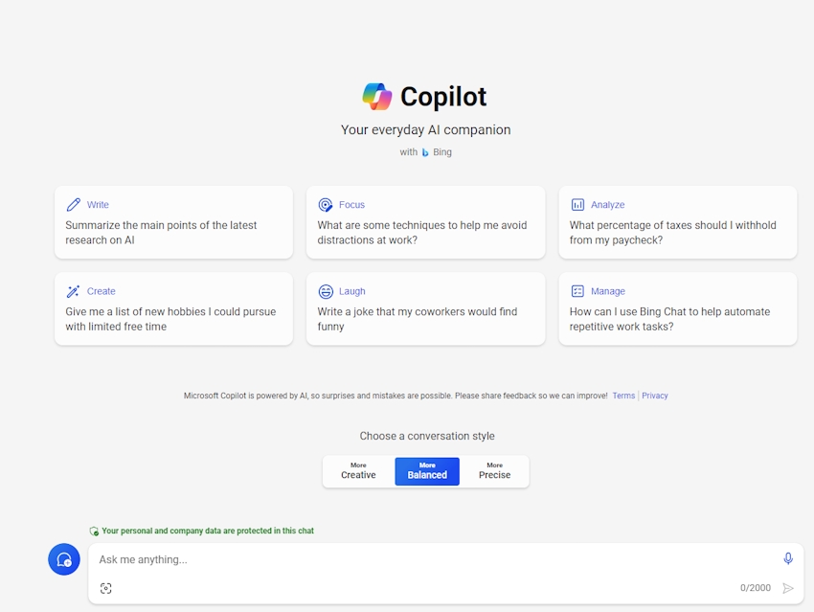Click the image upload icon in chat box
The width and height of the screenshot is (814, 612).
pos(106,587)
